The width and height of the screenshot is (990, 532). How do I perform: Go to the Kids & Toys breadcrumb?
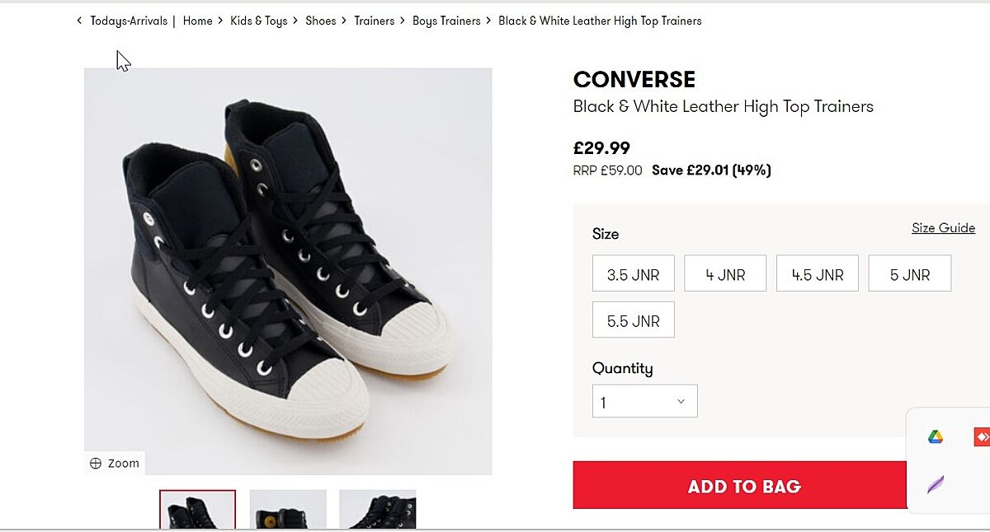click(259, 21)
